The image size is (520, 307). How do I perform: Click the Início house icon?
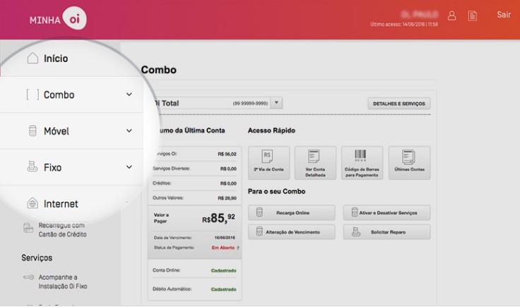(x=32, y=58)
